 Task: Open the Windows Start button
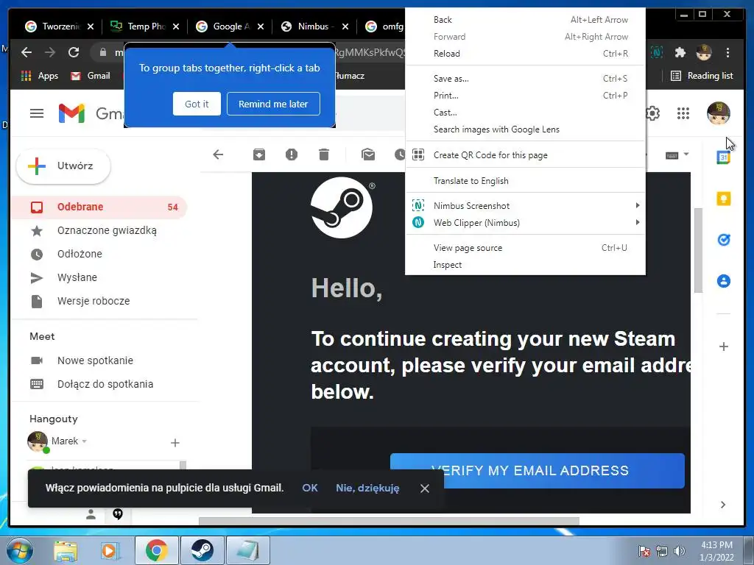coord(19,550)
